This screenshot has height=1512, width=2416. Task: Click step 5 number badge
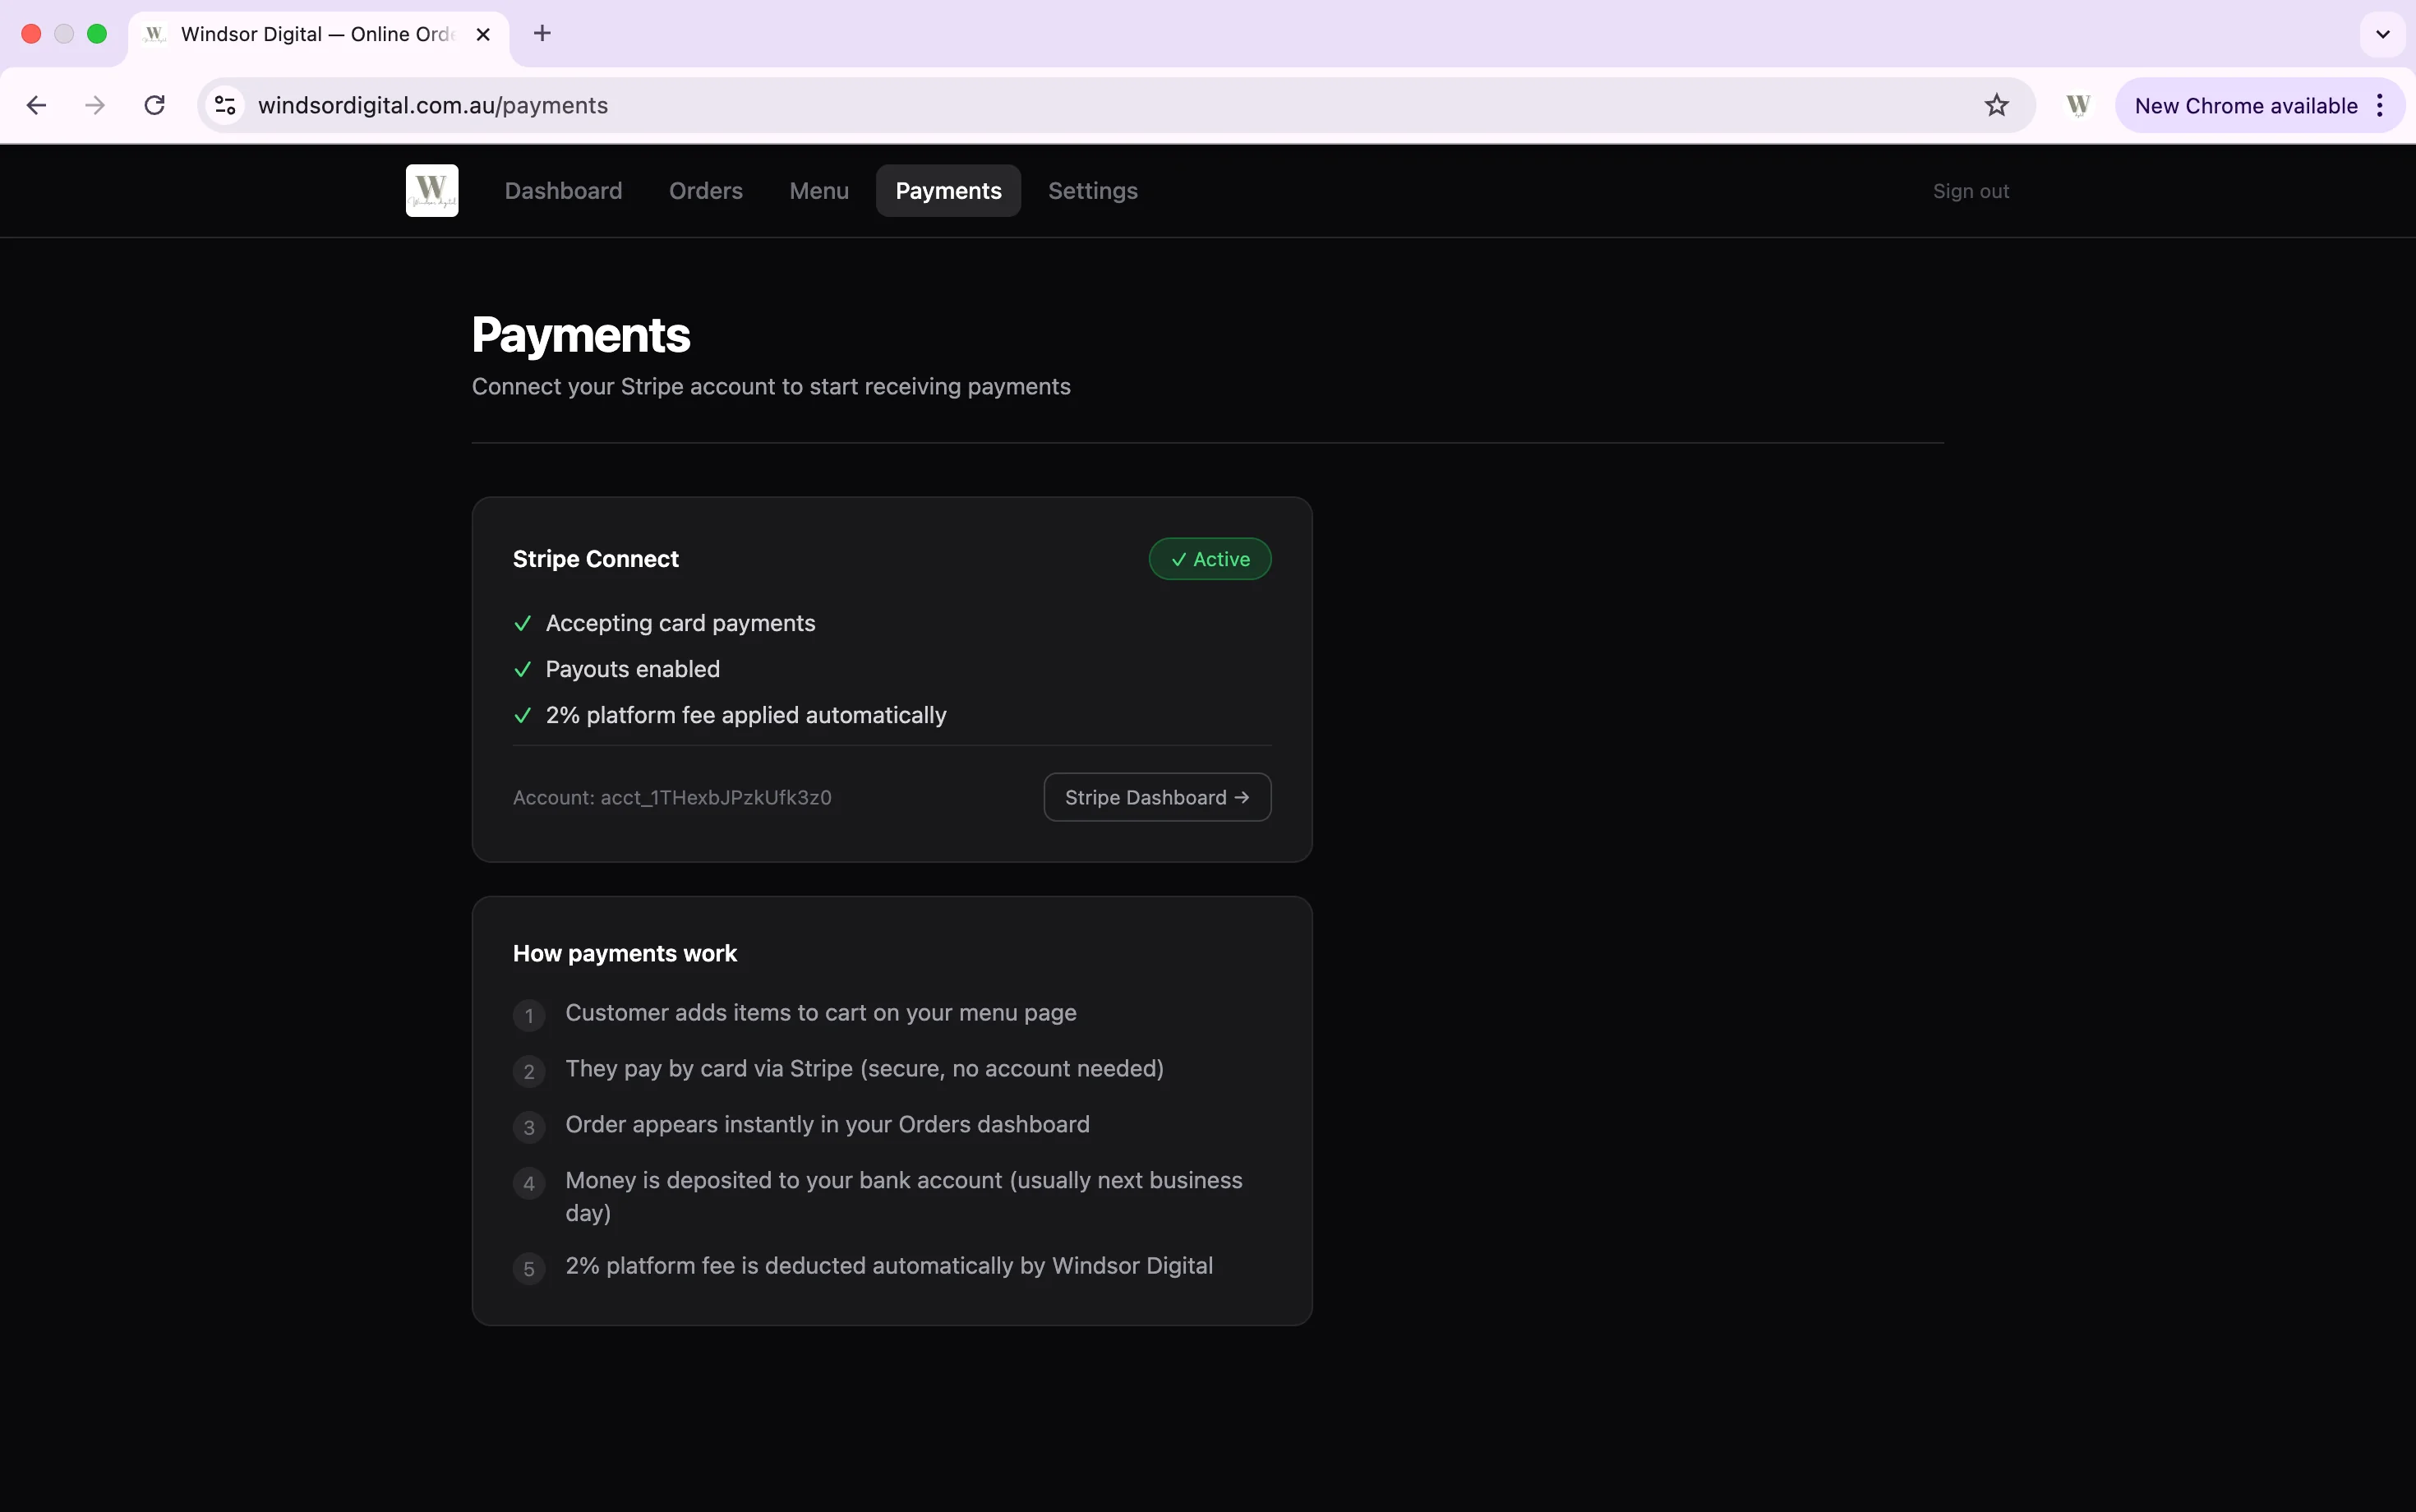click(529, 1269)
